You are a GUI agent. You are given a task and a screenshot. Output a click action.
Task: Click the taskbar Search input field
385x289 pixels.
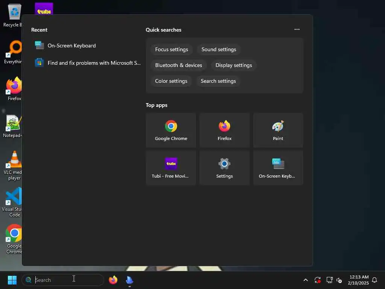(63, 280)
